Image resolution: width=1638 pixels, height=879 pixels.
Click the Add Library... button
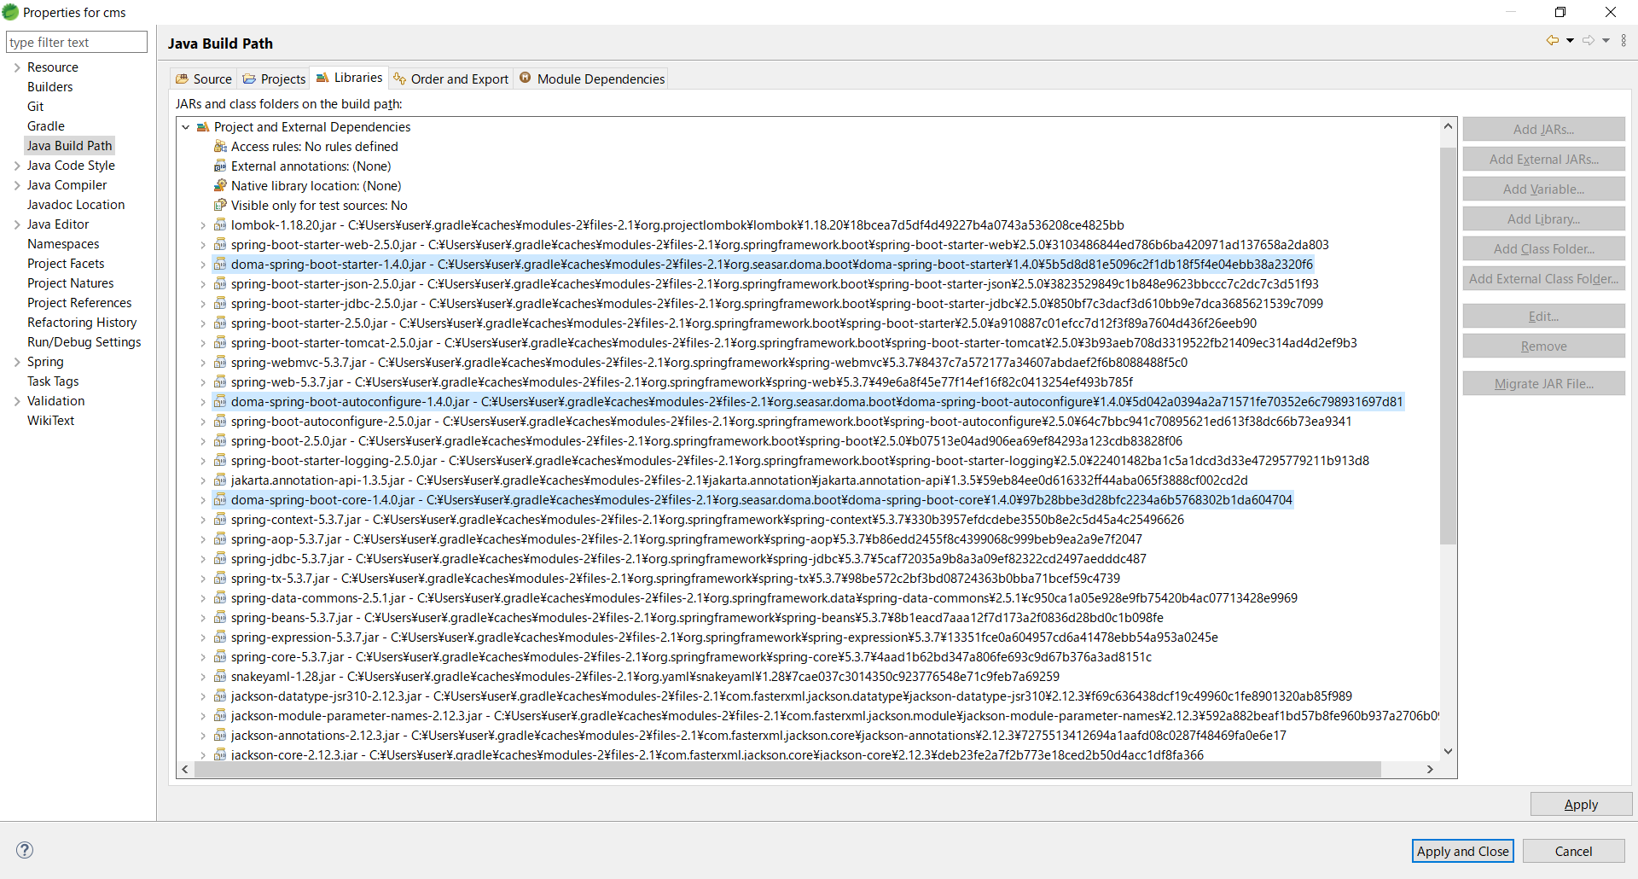(x=1543, y=219)
